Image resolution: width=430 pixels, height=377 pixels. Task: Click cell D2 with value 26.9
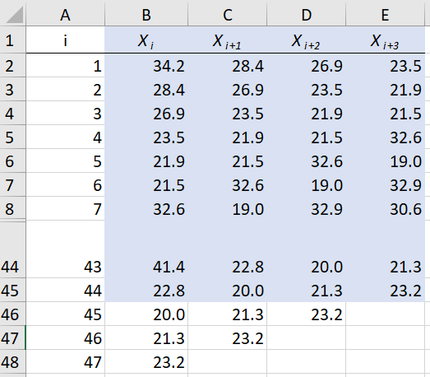tap(307, 66)
